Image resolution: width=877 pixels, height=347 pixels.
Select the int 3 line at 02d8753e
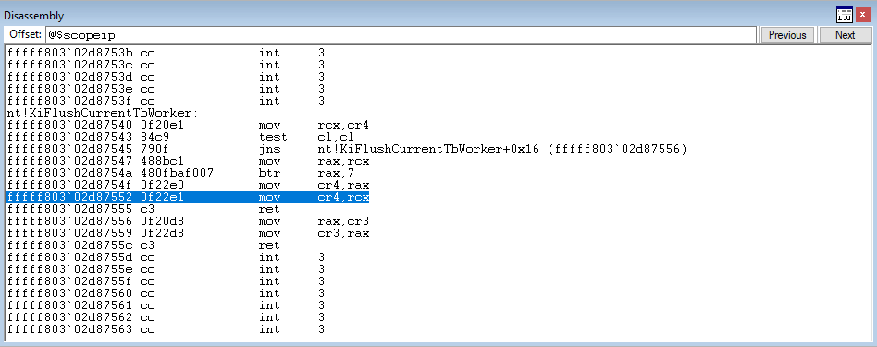point(166,89)
